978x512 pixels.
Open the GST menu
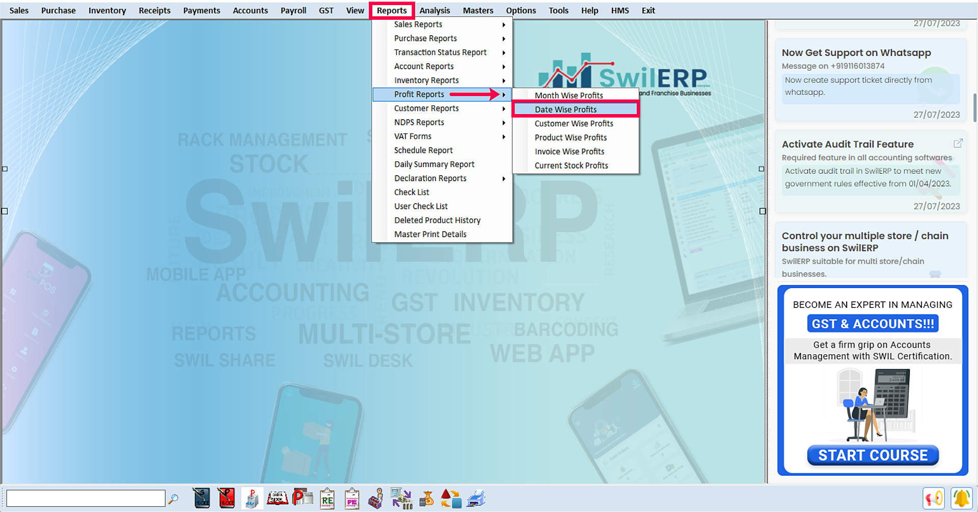[326, 10]
